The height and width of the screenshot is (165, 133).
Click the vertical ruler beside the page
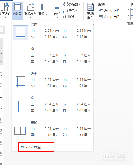click(x=1, y=101)
